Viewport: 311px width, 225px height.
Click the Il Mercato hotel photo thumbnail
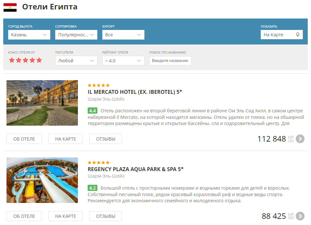click(42, 103)
